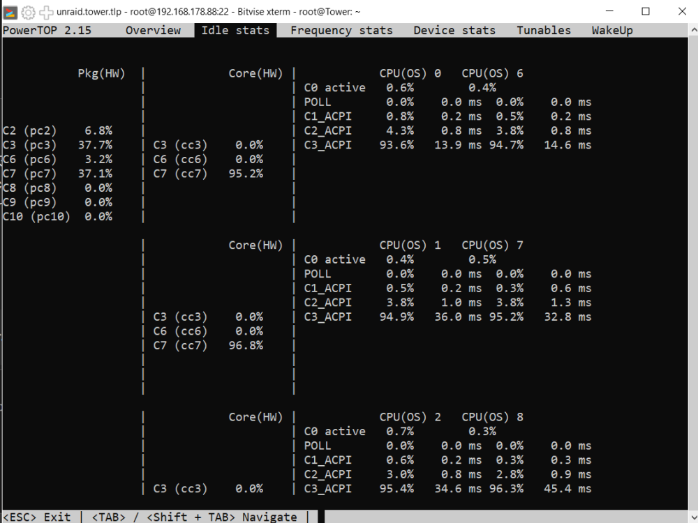
Task: Click the 45.4 ms value
Action: [x=567, y=489]
